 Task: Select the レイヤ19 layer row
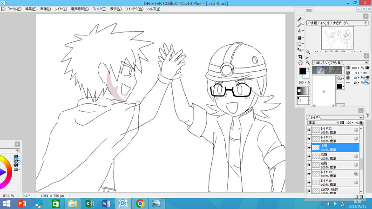335,174
